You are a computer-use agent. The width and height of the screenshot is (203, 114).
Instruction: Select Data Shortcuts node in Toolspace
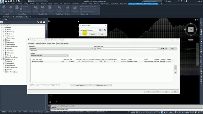(10, 59)
